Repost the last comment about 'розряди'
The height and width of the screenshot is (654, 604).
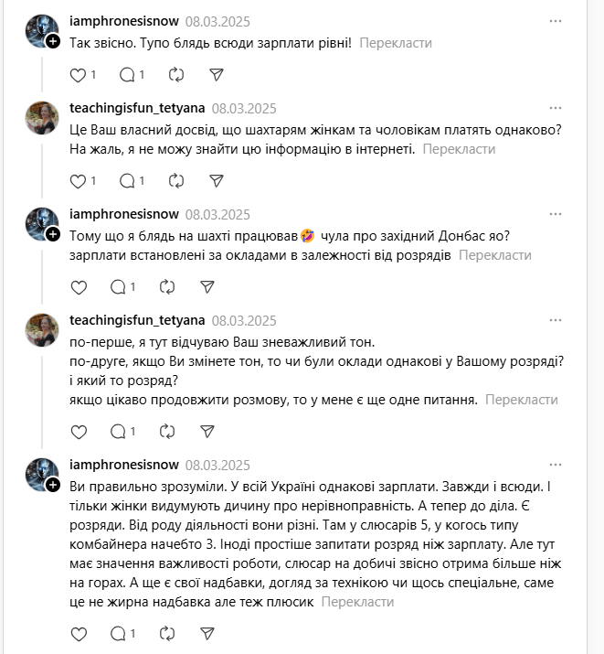click(x=167, y=633)
